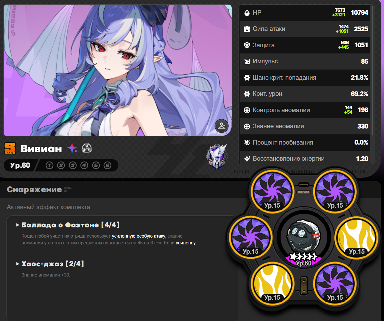The width and height of the screenshot is (384, 321).
Task: Click the HP droplet icon
Action: tap(247, 13)
